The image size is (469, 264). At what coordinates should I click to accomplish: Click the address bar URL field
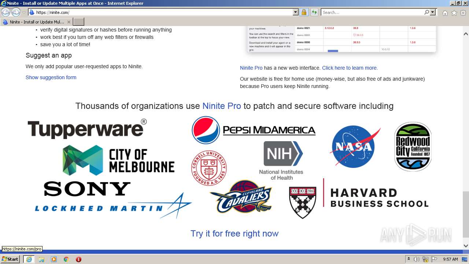160,12
